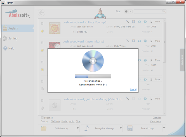This screenshot has height=137, width=186.
Task: Click the folder icon of Add directory
Action: click(44, 128)
